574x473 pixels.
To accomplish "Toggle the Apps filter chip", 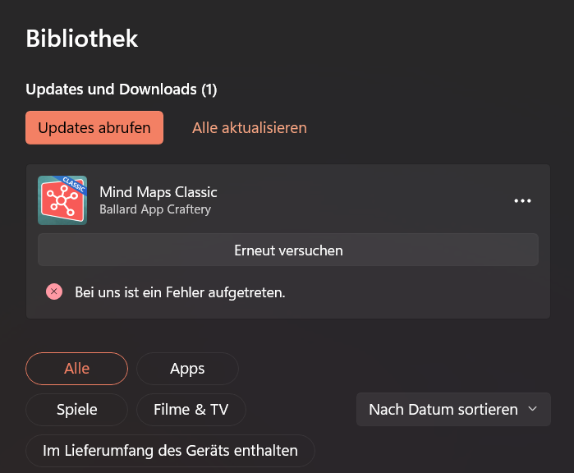I will pyautogui.click(x=187, y=369).
